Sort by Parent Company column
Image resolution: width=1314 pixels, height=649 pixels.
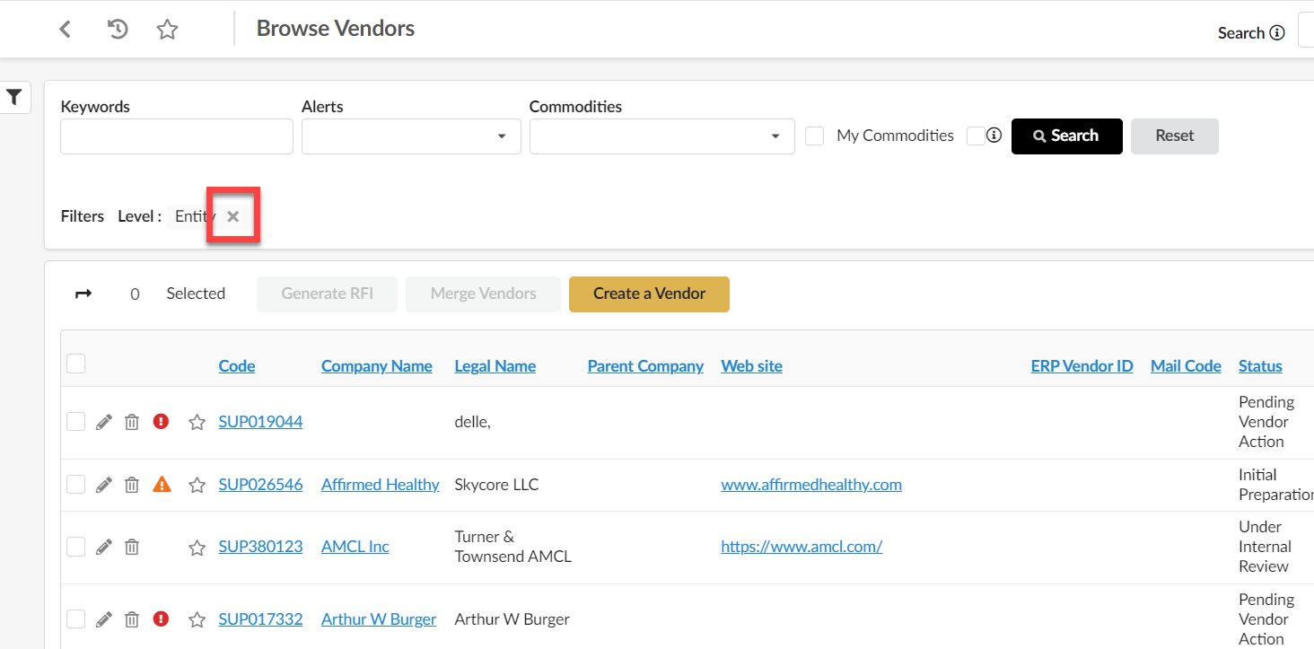(x=645, y=366)
